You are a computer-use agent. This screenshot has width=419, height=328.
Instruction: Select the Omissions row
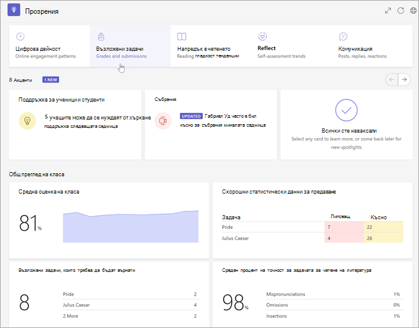tap(335, 305)
